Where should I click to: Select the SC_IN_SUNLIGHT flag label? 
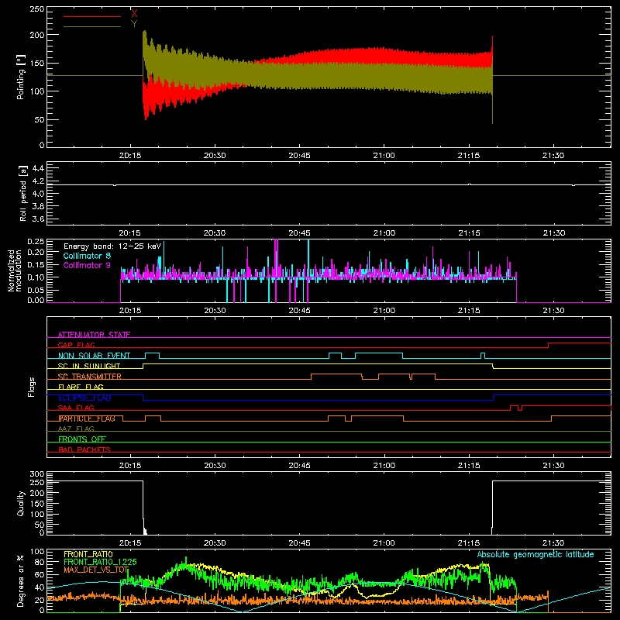pos(89,366)
